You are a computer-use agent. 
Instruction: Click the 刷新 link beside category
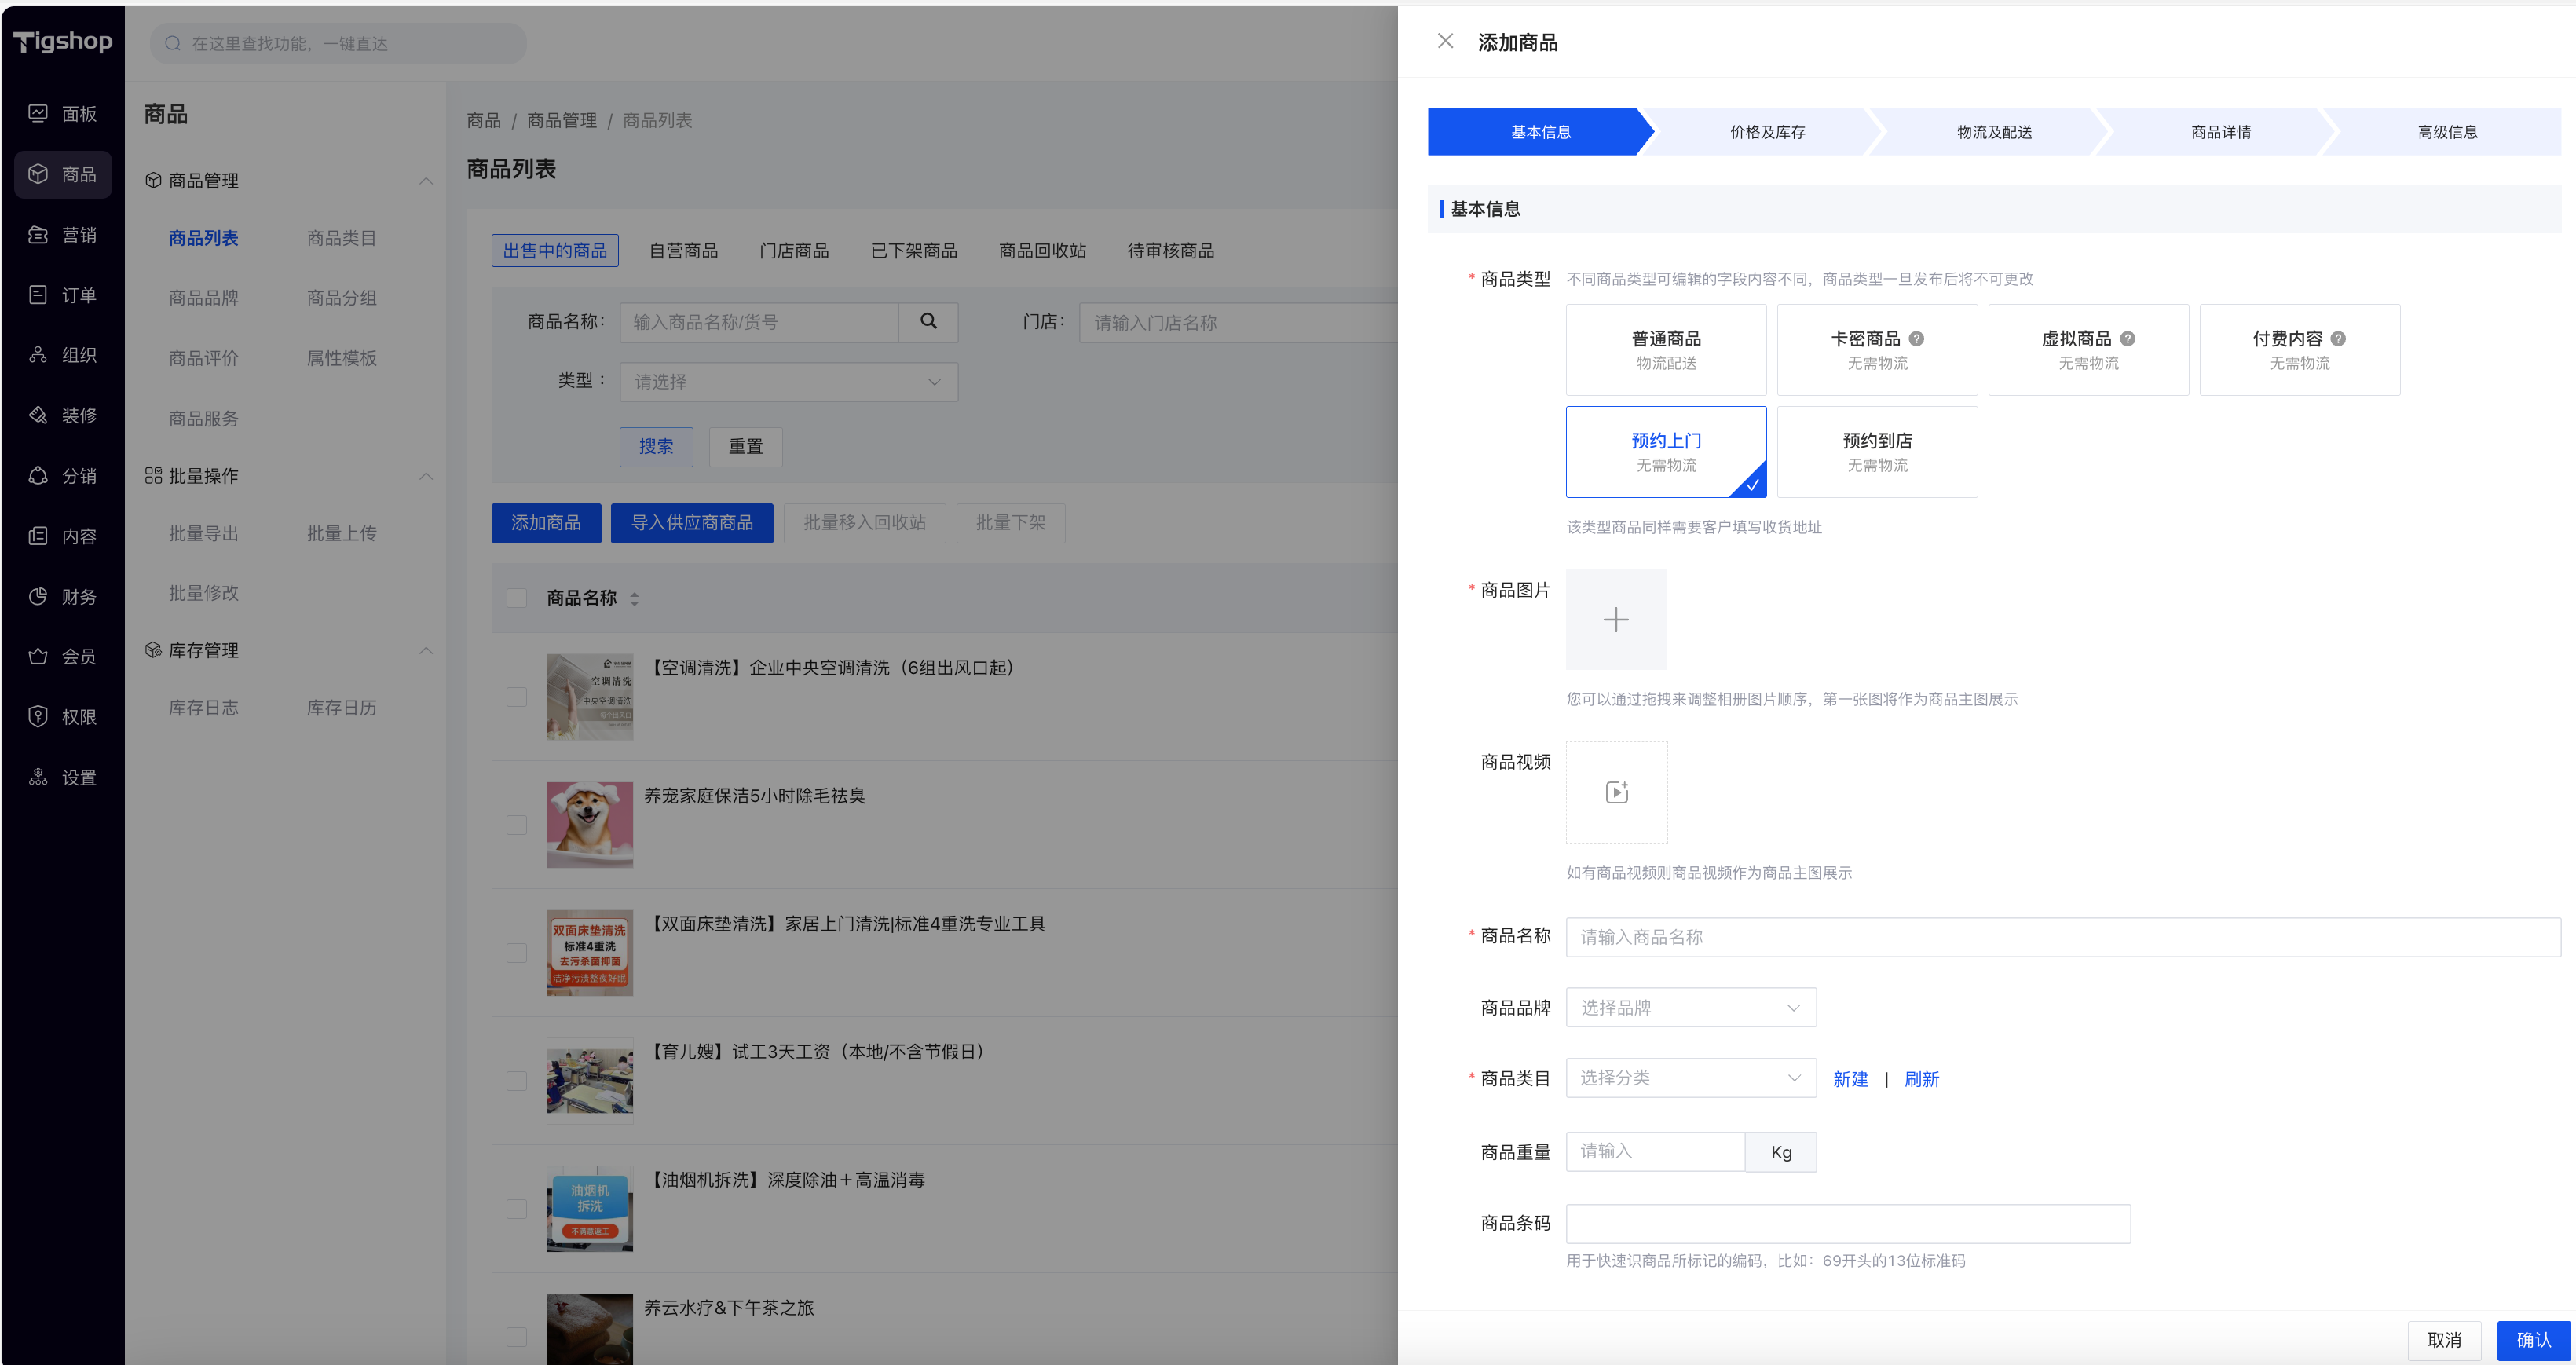pyautogui.click(x=1921, y=1079)
